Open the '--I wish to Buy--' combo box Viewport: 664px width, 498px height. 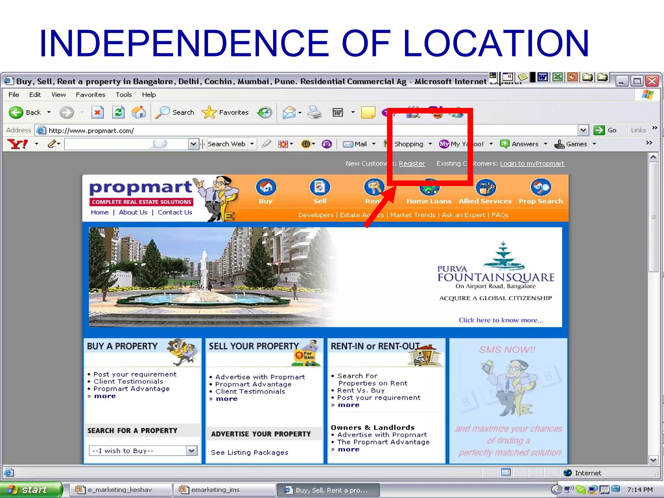[143, 451]
